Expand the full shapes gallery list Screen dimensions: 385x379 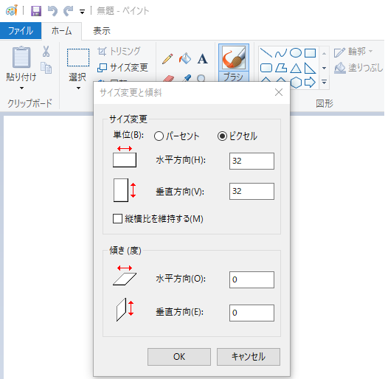point(325,82)
